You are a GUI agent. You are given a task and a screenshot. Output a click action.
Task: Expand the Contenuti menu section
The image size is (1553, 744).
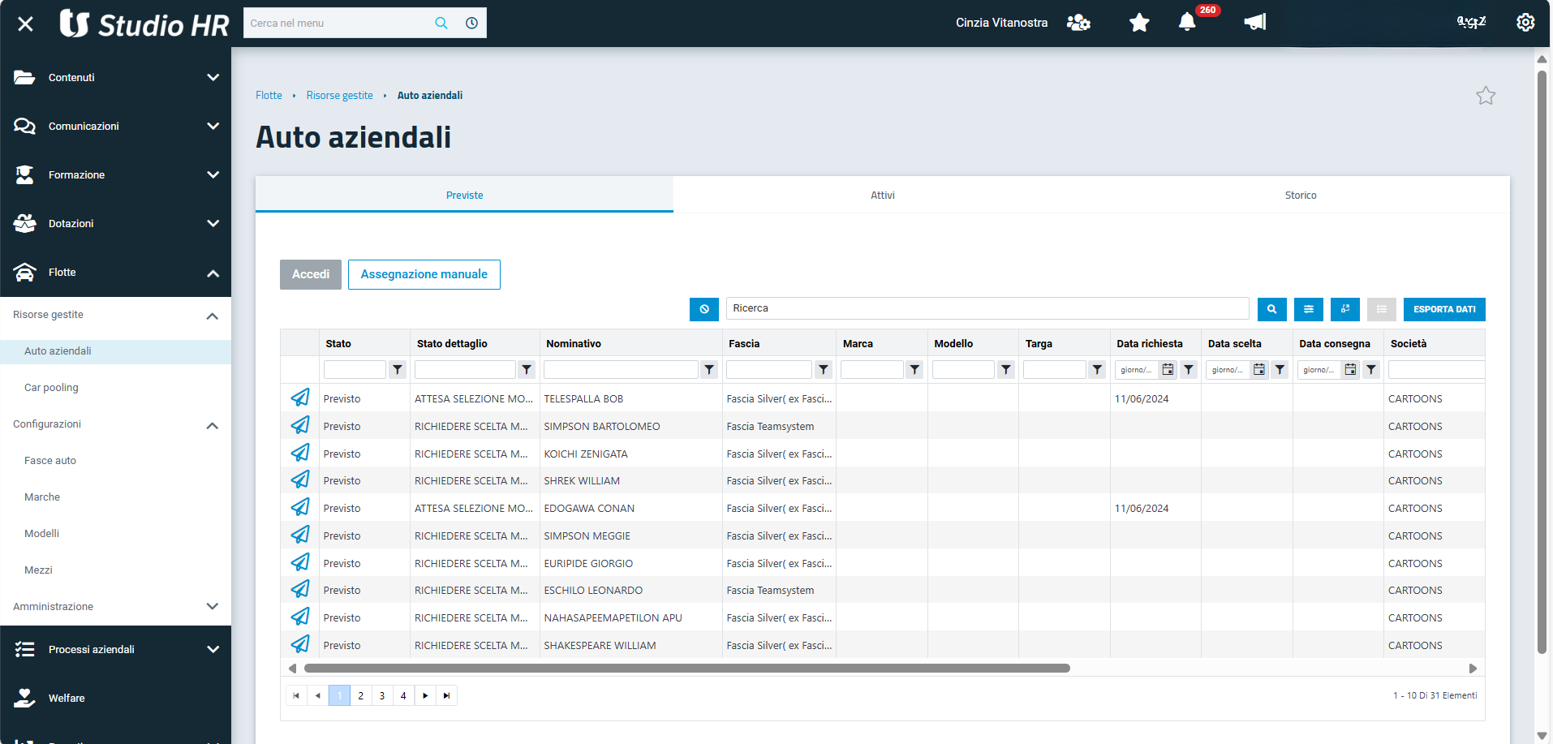tap(213, 78)
